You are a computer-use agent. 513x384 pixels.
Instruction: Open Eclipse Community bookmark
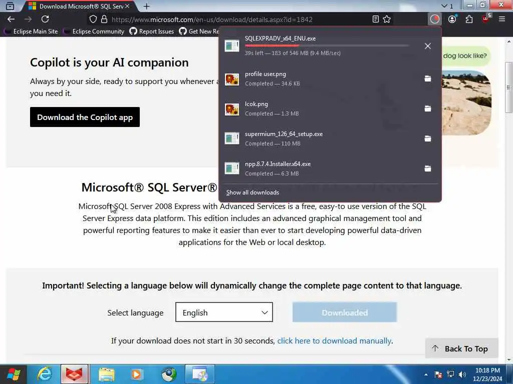click(95, 31)
